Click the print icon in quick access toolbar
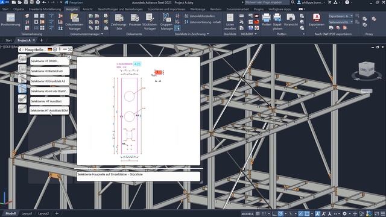Image resolution: width=386 pixels, height=217 pixels. pyautogui.click(x=37, y=2)
